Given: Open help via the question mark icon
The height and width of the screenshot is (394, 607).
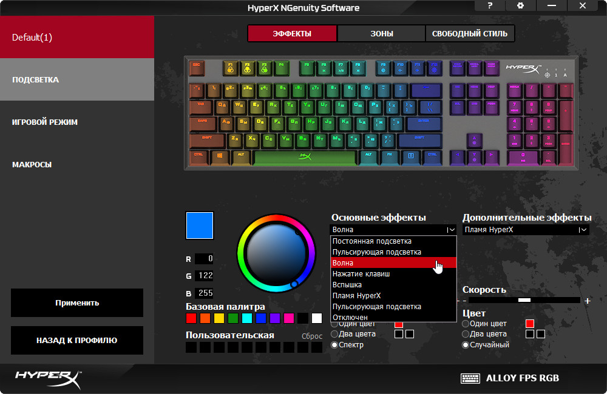Looking at the screenshot, I should [490, 6].
